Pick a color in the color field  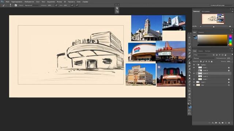(212, 40)
